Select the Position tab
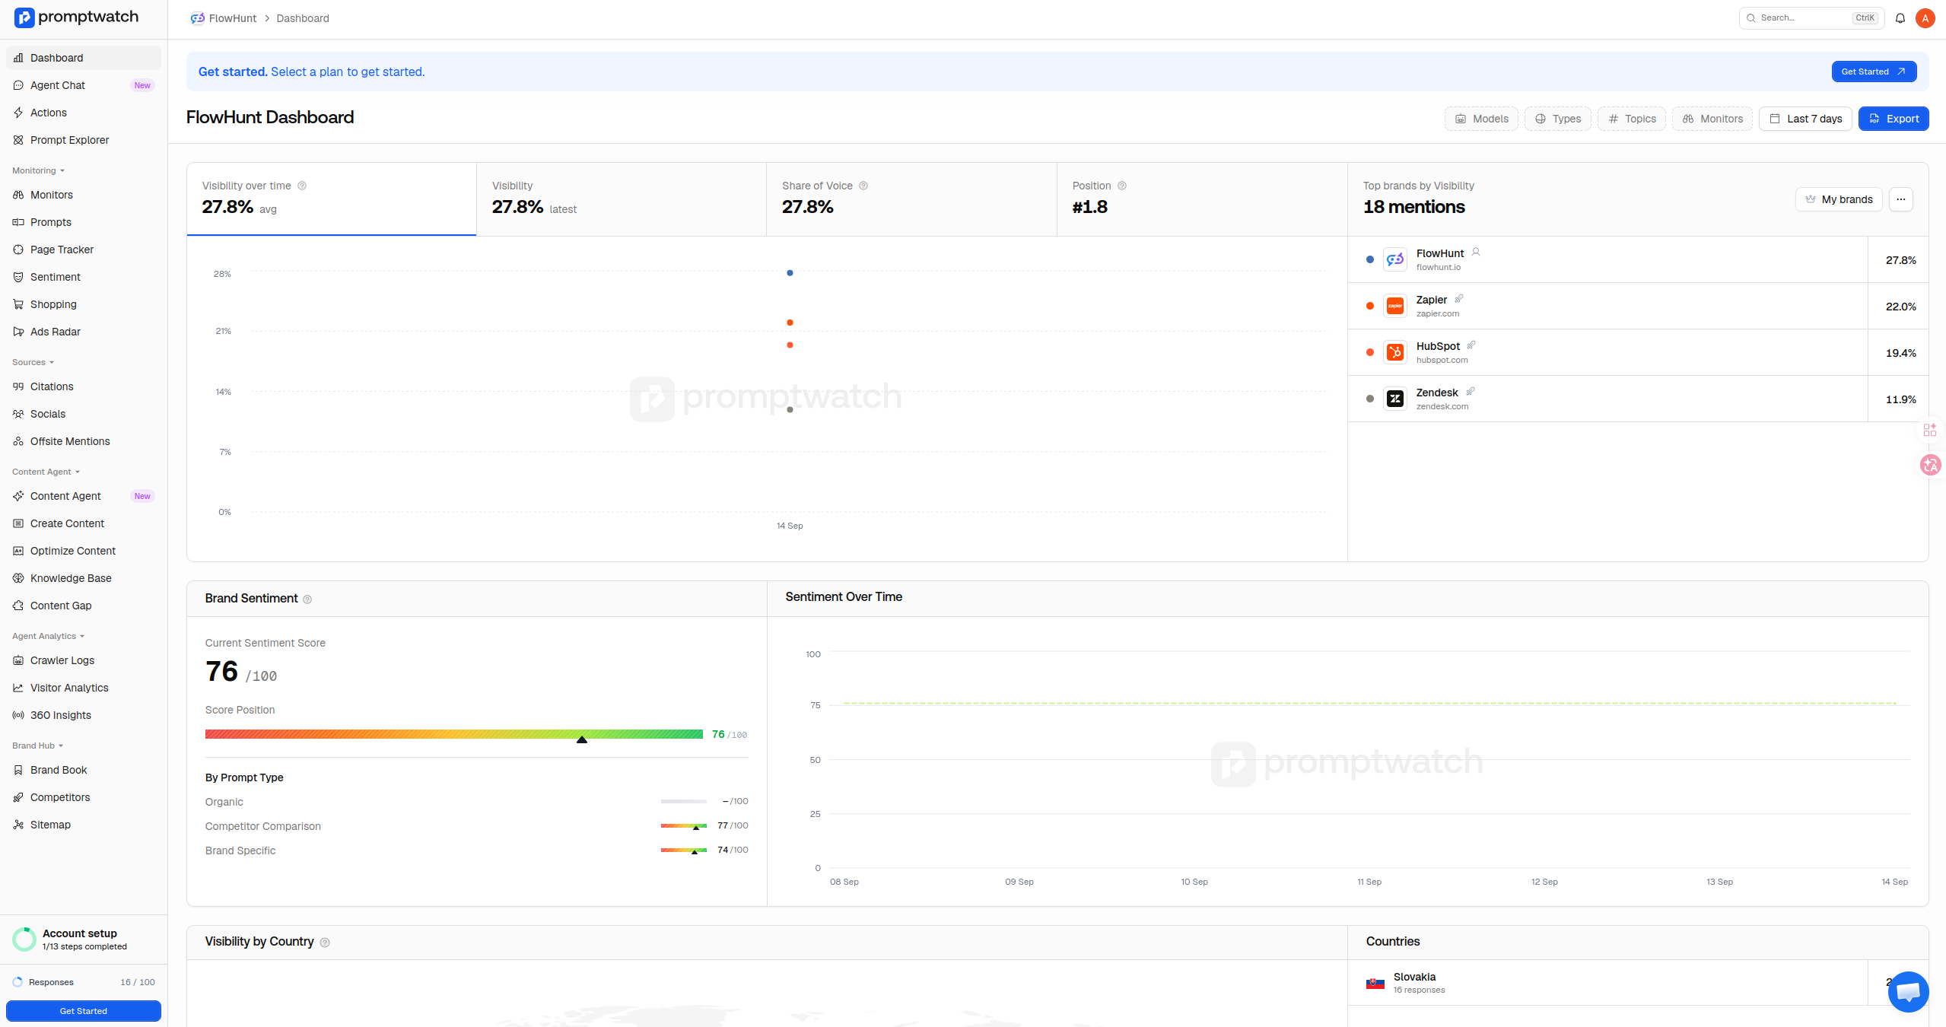This screenshot has height=1027, width=1946. click(x=1202, y=199)
